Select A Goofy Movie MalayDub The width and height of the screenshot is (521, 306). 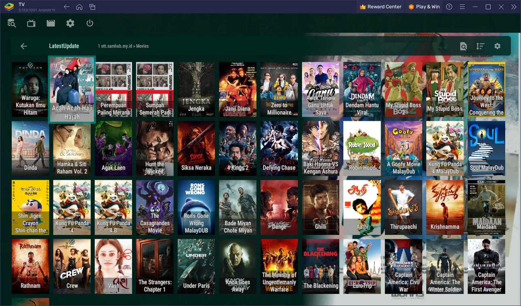403,148
